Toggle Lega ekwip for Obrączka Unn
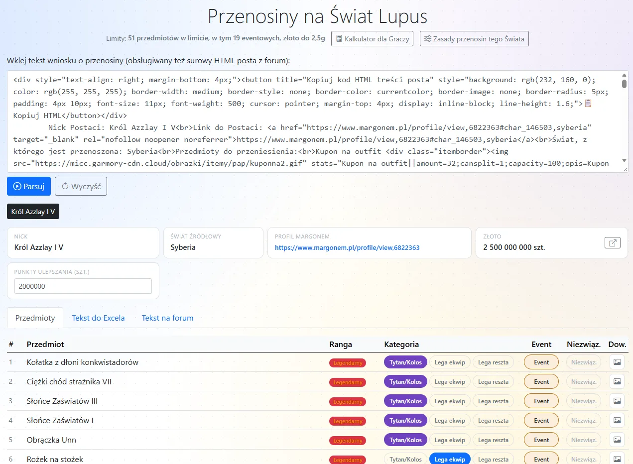Image resolution: width=633 pixels, height=464 pixels. coord(450,440)
